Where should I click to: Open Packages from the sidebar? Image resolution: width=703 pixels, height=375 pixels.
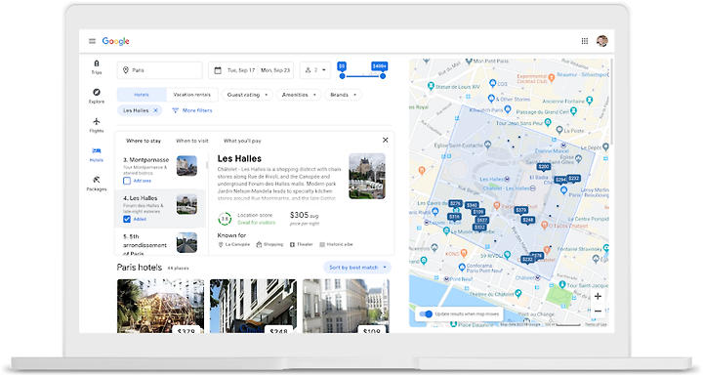click(x=97, y=184)
